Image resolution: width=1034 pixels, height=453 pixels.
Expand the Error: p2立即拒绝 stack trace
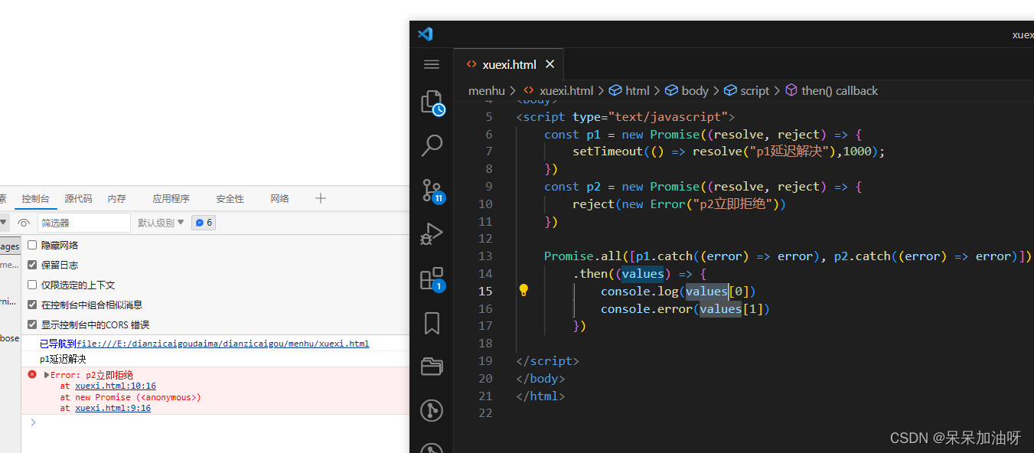[x=47, y=375]
